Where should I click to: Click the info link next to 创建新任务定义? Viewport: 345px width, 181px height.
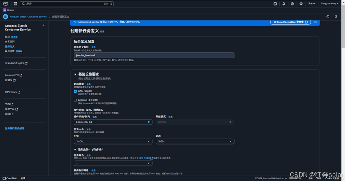pyautogui.click(x=102, y=32)
